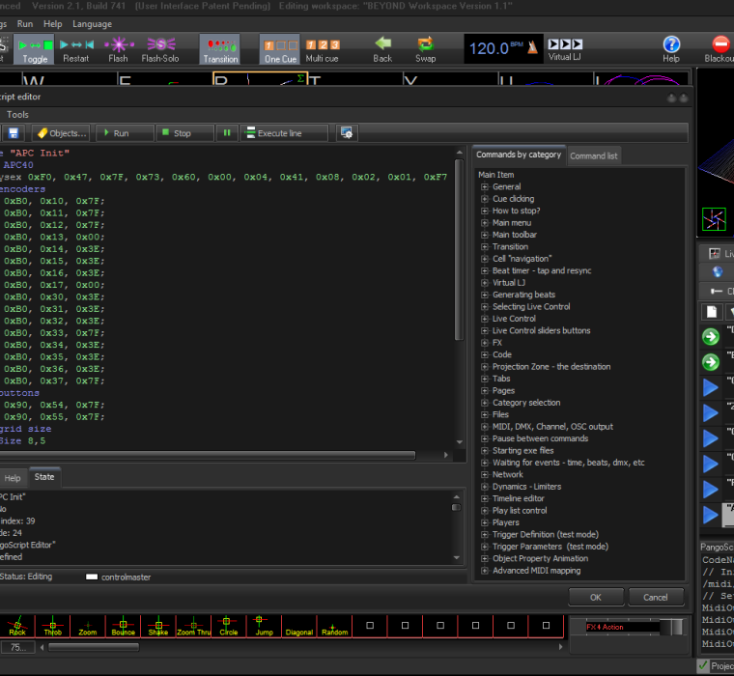Open the Language menu
734x676 pixels.
[x=92, y=23]
